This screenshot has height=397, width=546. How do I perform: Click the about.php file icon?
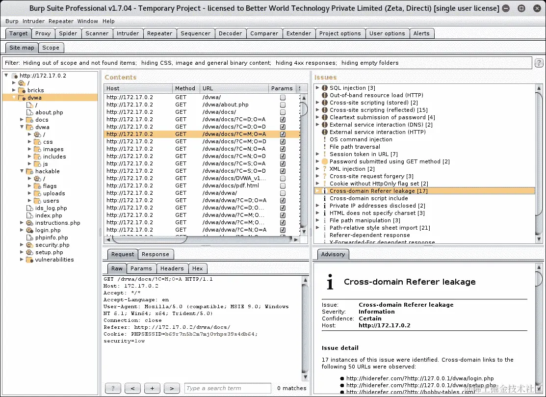click(x=29, y=112)
